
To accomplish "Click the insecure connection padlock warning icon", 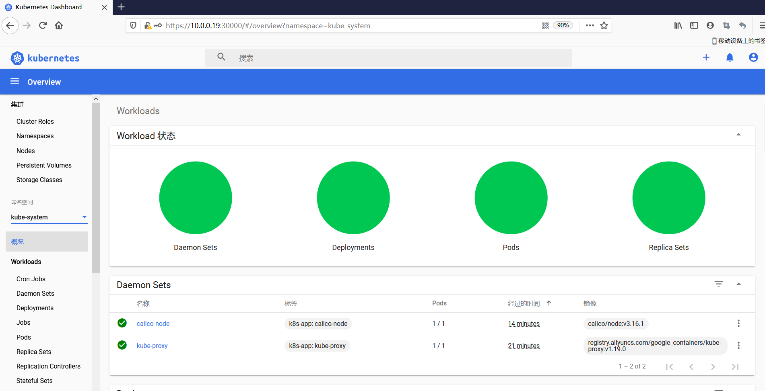I will (x=148, y=26).
